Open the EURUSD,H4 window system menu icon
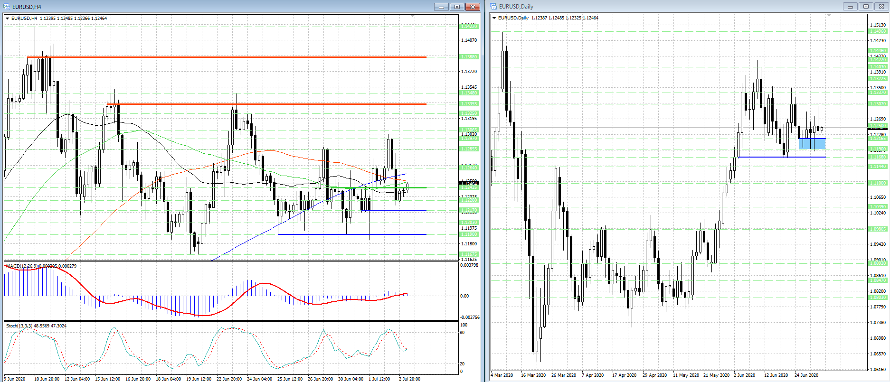The image size is (890, 382). [x=7, y=7]
